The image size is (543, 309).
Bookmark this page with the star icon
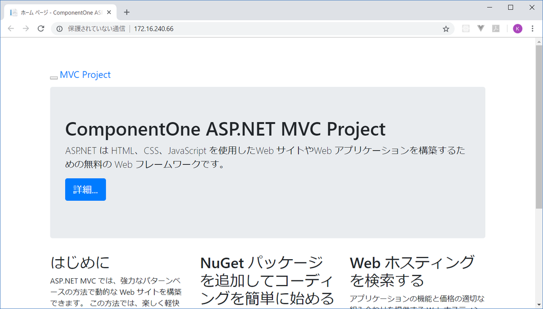pyautogui.click(x=445, y=29)
